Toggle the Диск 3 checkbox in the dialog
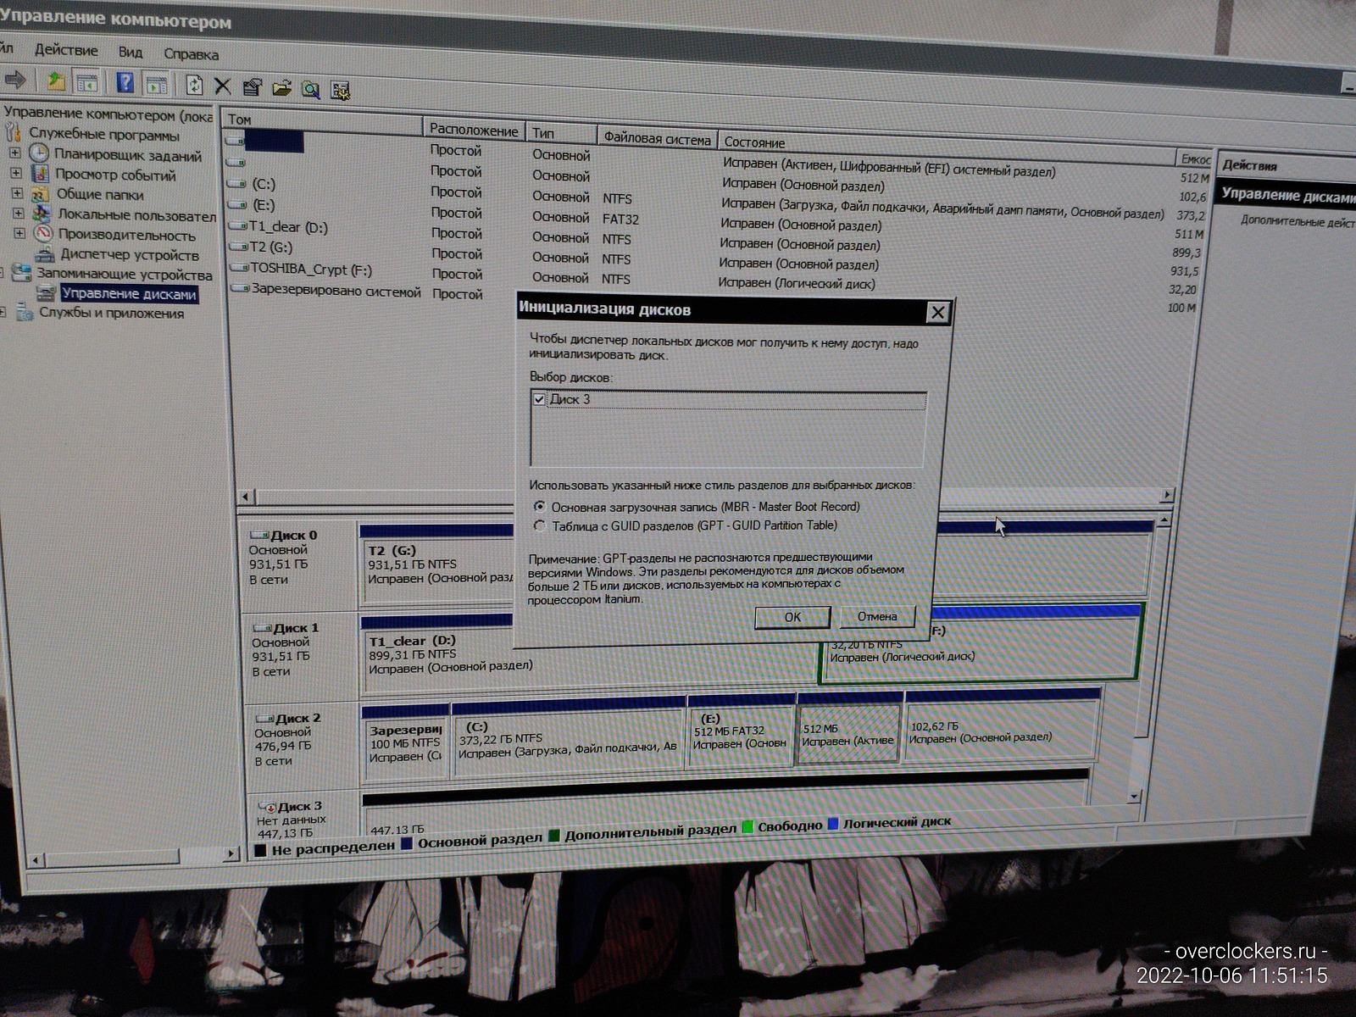This screenshot has height=1017, width=1356. (x=539, y=398)
